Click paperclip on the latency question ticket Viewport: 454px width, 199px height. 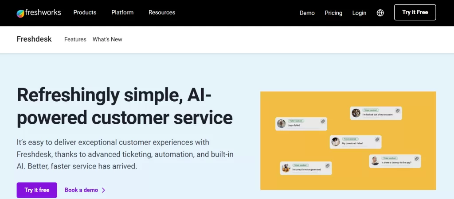click(x=417, y=158)
